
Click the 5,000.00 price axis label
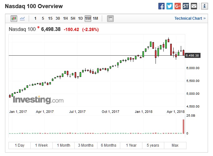coord(193,93)
